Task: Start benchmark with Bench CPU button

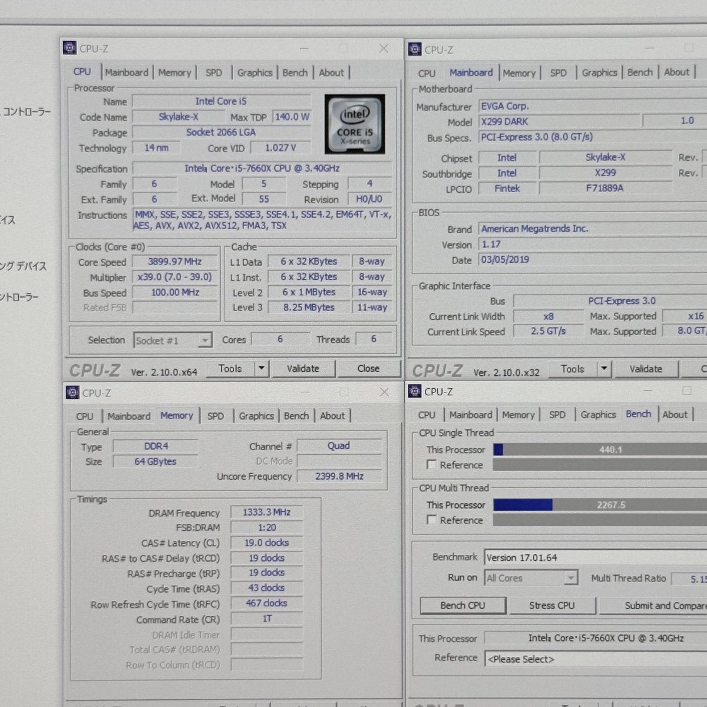Action: (462, 606)
